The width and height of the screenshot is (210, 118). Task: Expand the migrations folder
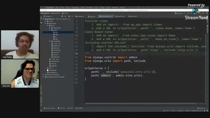click(x=50, y=28)
